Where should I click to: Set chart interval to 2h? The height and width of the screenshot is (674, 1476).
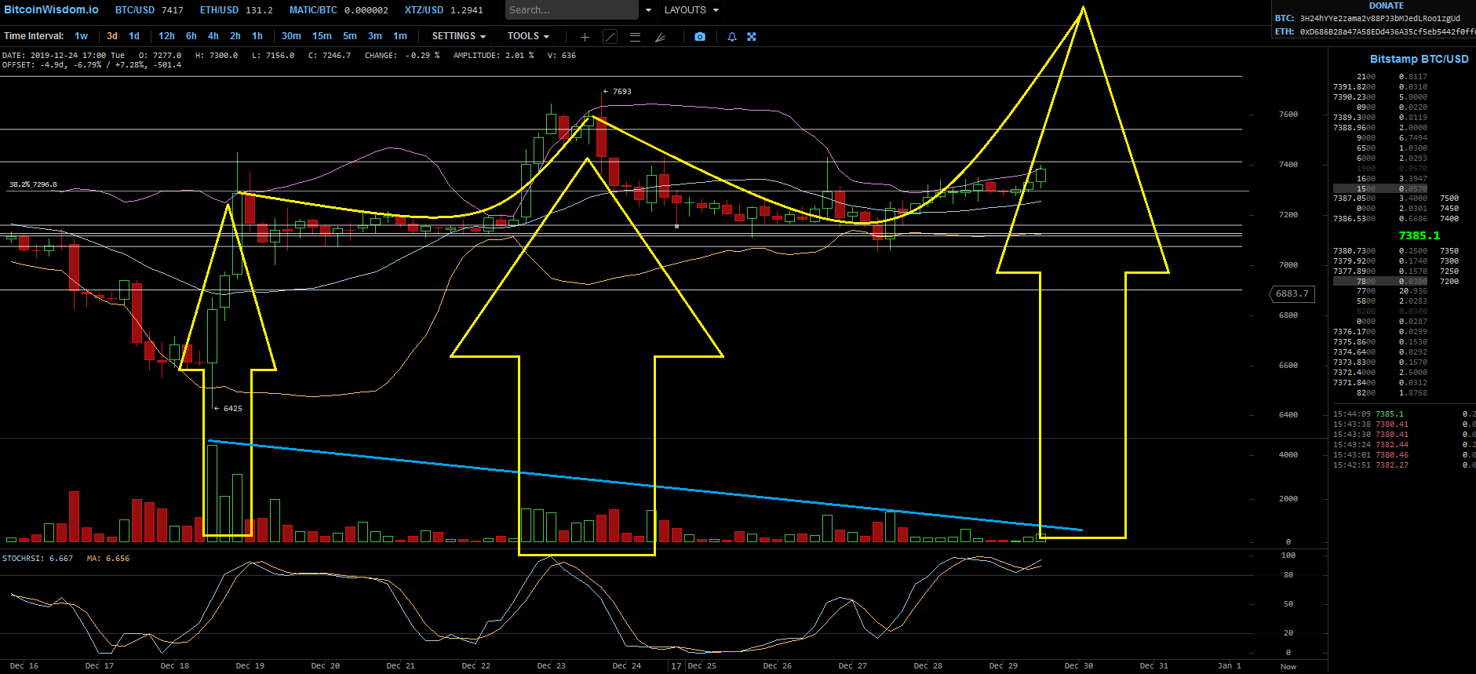[235, 36]
